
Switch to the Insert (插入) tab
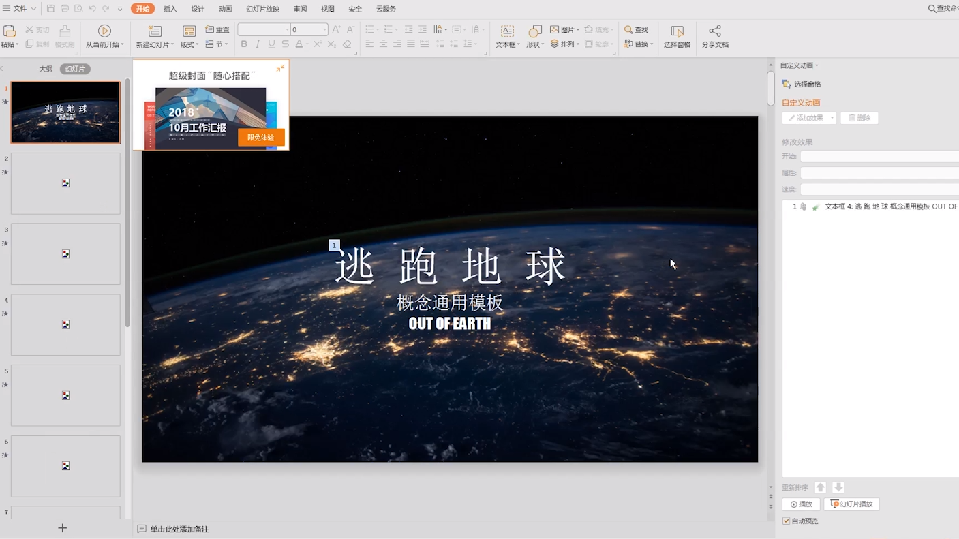click(x=170, y=9)
